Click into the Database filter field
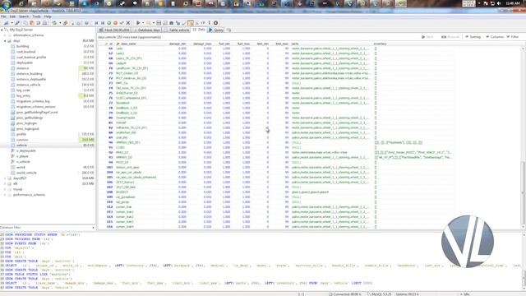This screenshot has height=296, width=526. tap(46, 228)
